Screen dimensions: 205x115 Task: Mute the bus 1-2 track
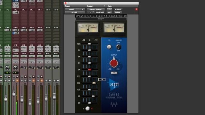coord(50,81)
